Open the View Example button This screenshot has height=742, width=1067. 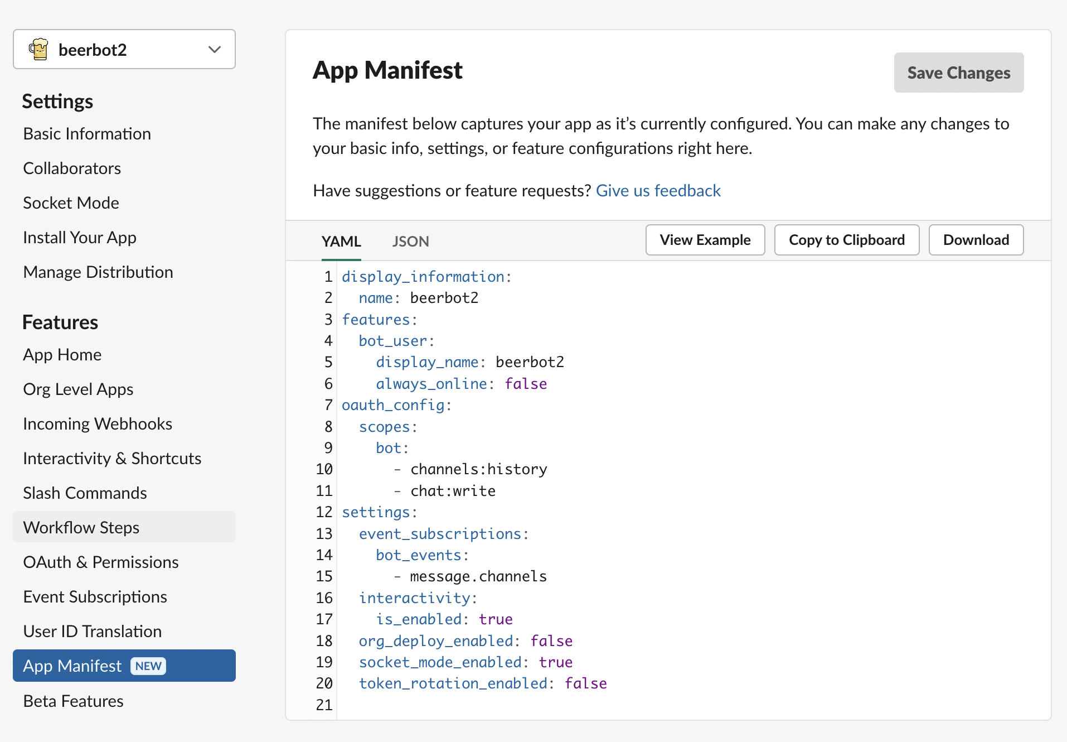click(x=705, y=240)
